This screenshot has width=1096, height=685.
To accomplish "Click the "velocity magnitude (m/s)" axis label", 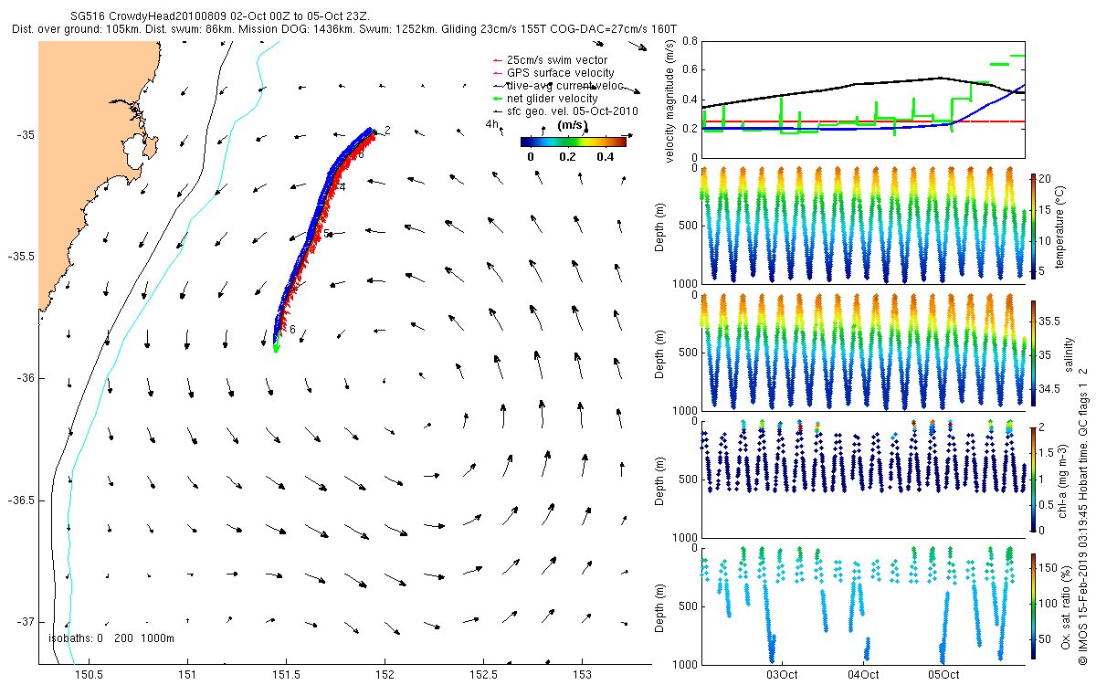I will (x=670, y=100).
